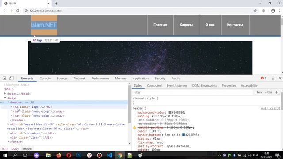Open DevTools customize menu
Image resolution: width=283 pixels, height=159 pixels.
[x=273, y=78]
